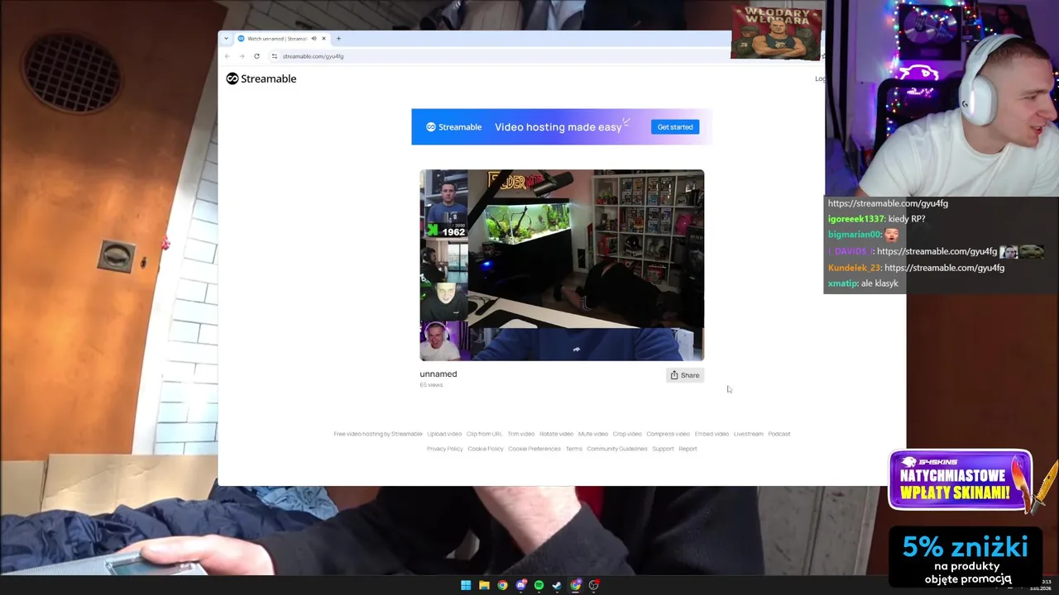Open a new browser tab

click(x=338, y=39)
